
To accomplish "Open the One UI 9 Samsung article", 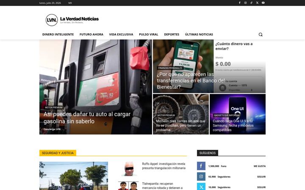I will (x=233, y=125).
